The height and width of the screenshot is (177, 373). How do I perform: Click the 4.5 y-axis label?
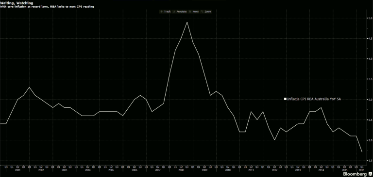tap(371, 38)
